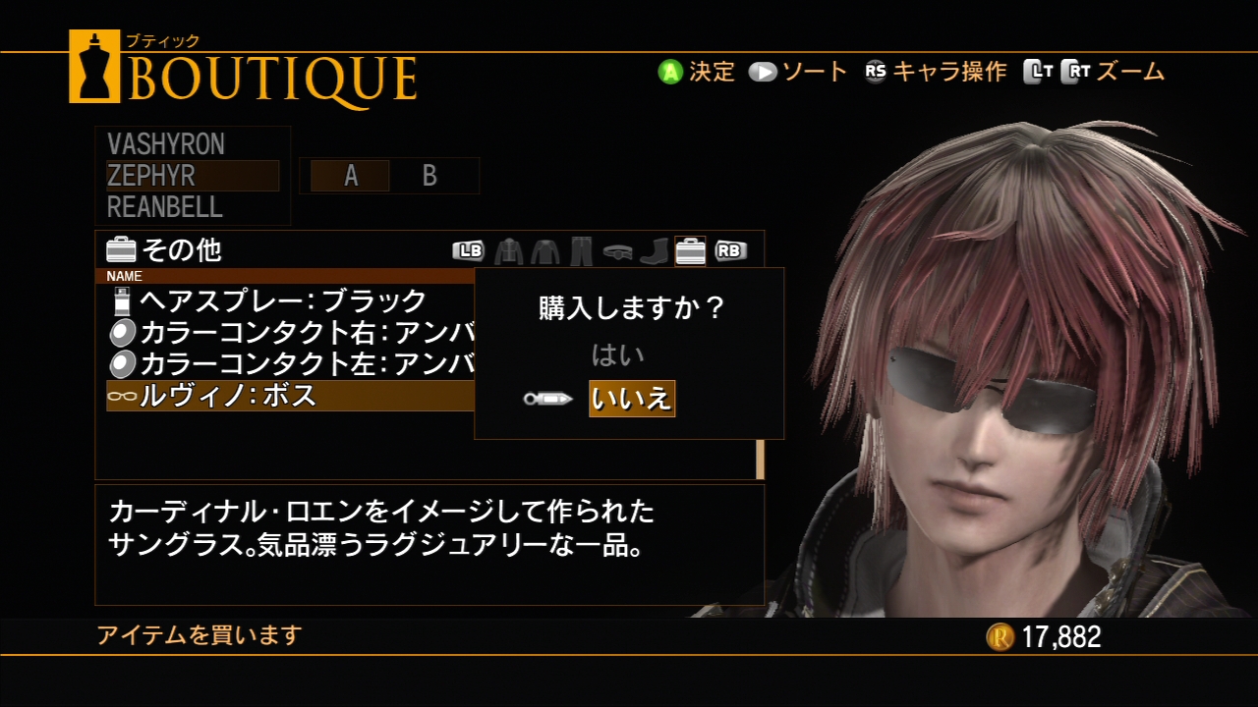Screen dimensions: 1258x707
Task: Select character ZEPHYR
Action: pyautogui.click(x=193, y=176)
